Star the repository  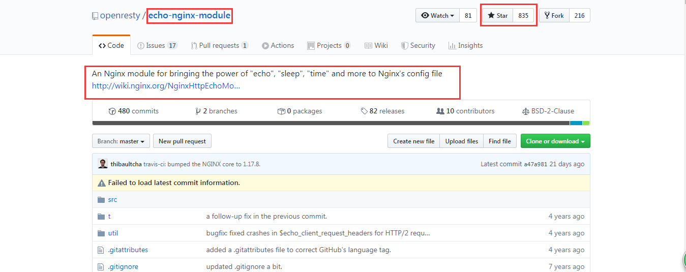coord(498,16)
